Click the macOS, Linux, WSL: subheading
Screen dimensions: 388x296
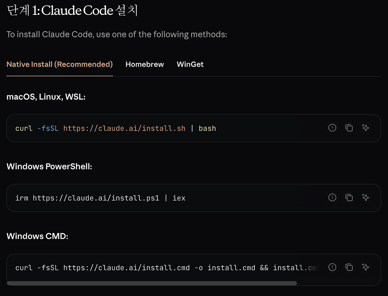coord(46,97)
